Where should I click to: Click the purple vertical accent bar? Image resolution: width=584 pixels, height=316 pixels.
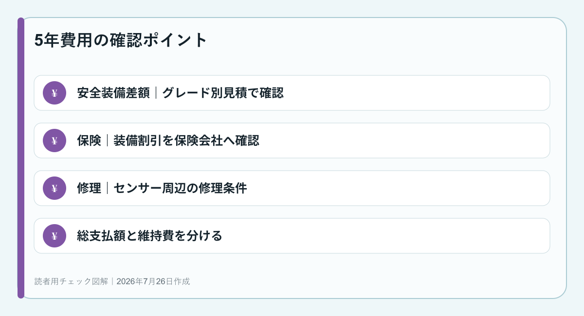[21, 158]
